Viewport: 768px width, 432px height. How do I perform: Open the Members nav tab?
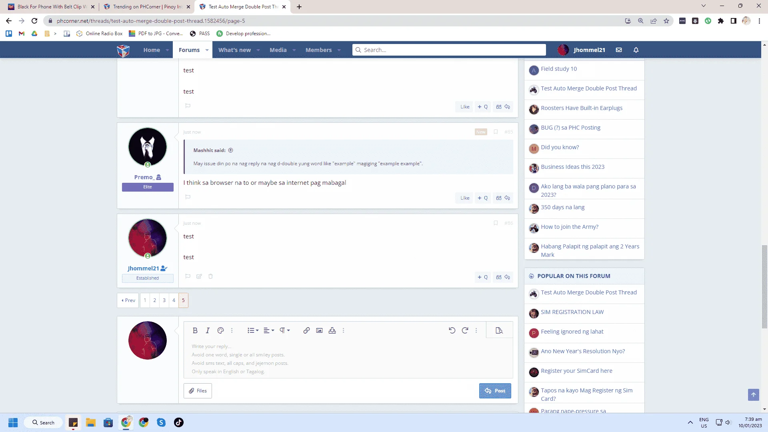tap(318, 50)
